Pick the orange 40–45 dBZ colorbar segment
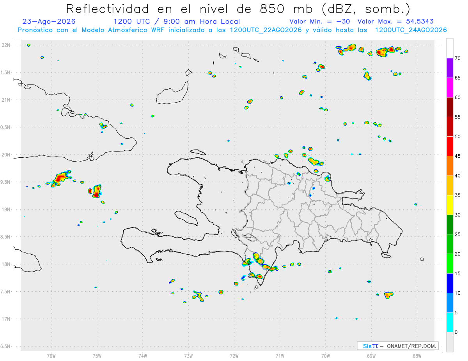This screenshot has width=468, height=361. (450, 166)
